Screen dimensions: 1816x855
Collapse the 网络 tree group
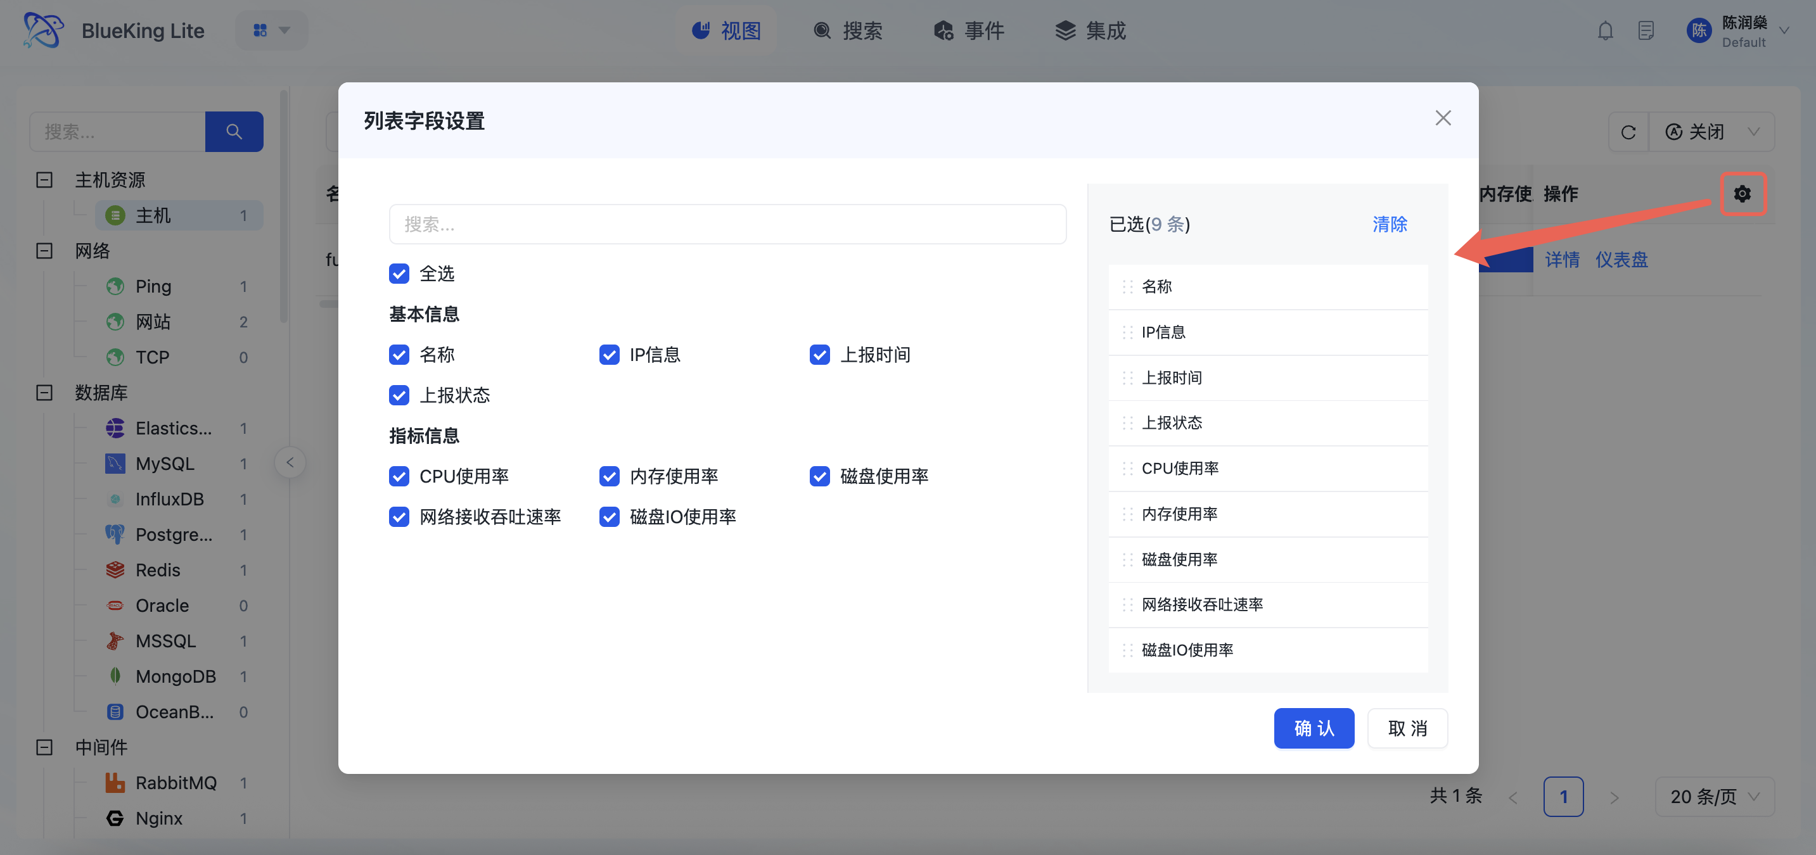click(44, 251)
